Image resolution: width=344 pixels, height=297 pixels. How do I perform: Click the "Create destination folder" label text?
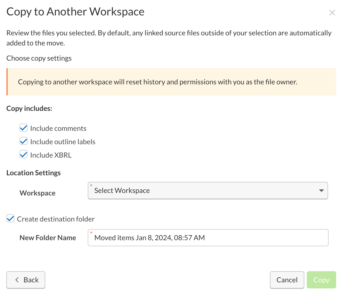click(56, 219)
